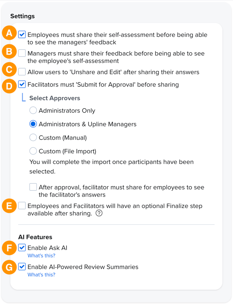233x305 pixels.
Task: Check Allow users to 'Unshare and Edit'
Action: (22, 72)
